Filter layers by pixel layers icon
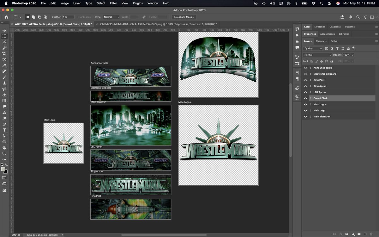Image resolution: width=379 pixels, height=237 pixels. (327, 49)
